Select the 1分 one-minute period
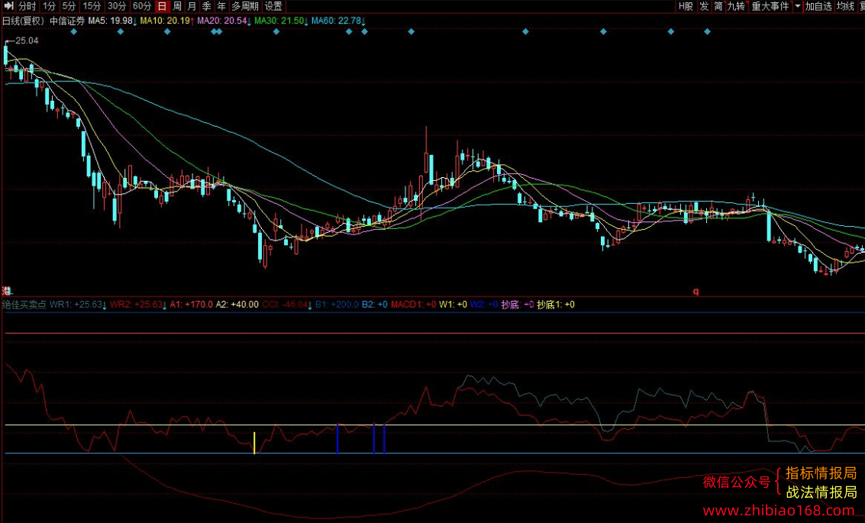The width and height of the screenshot is (865, 523). pyautogui.click(x=49, y=6)
